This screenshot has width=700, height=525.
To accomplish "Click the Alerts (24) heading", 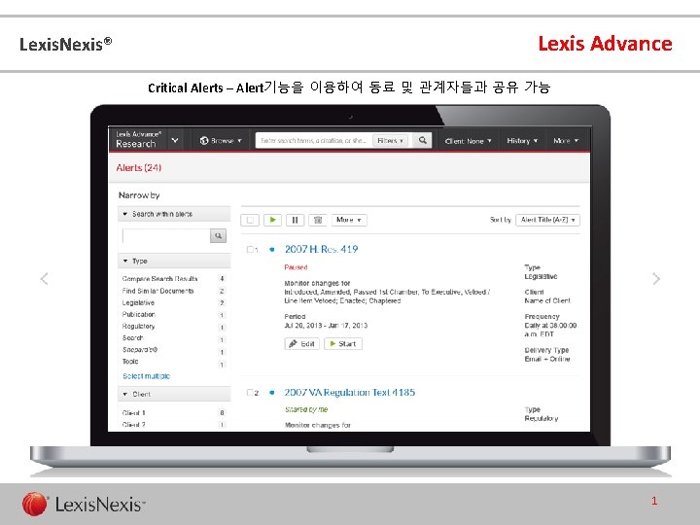I will pos(139,168).
